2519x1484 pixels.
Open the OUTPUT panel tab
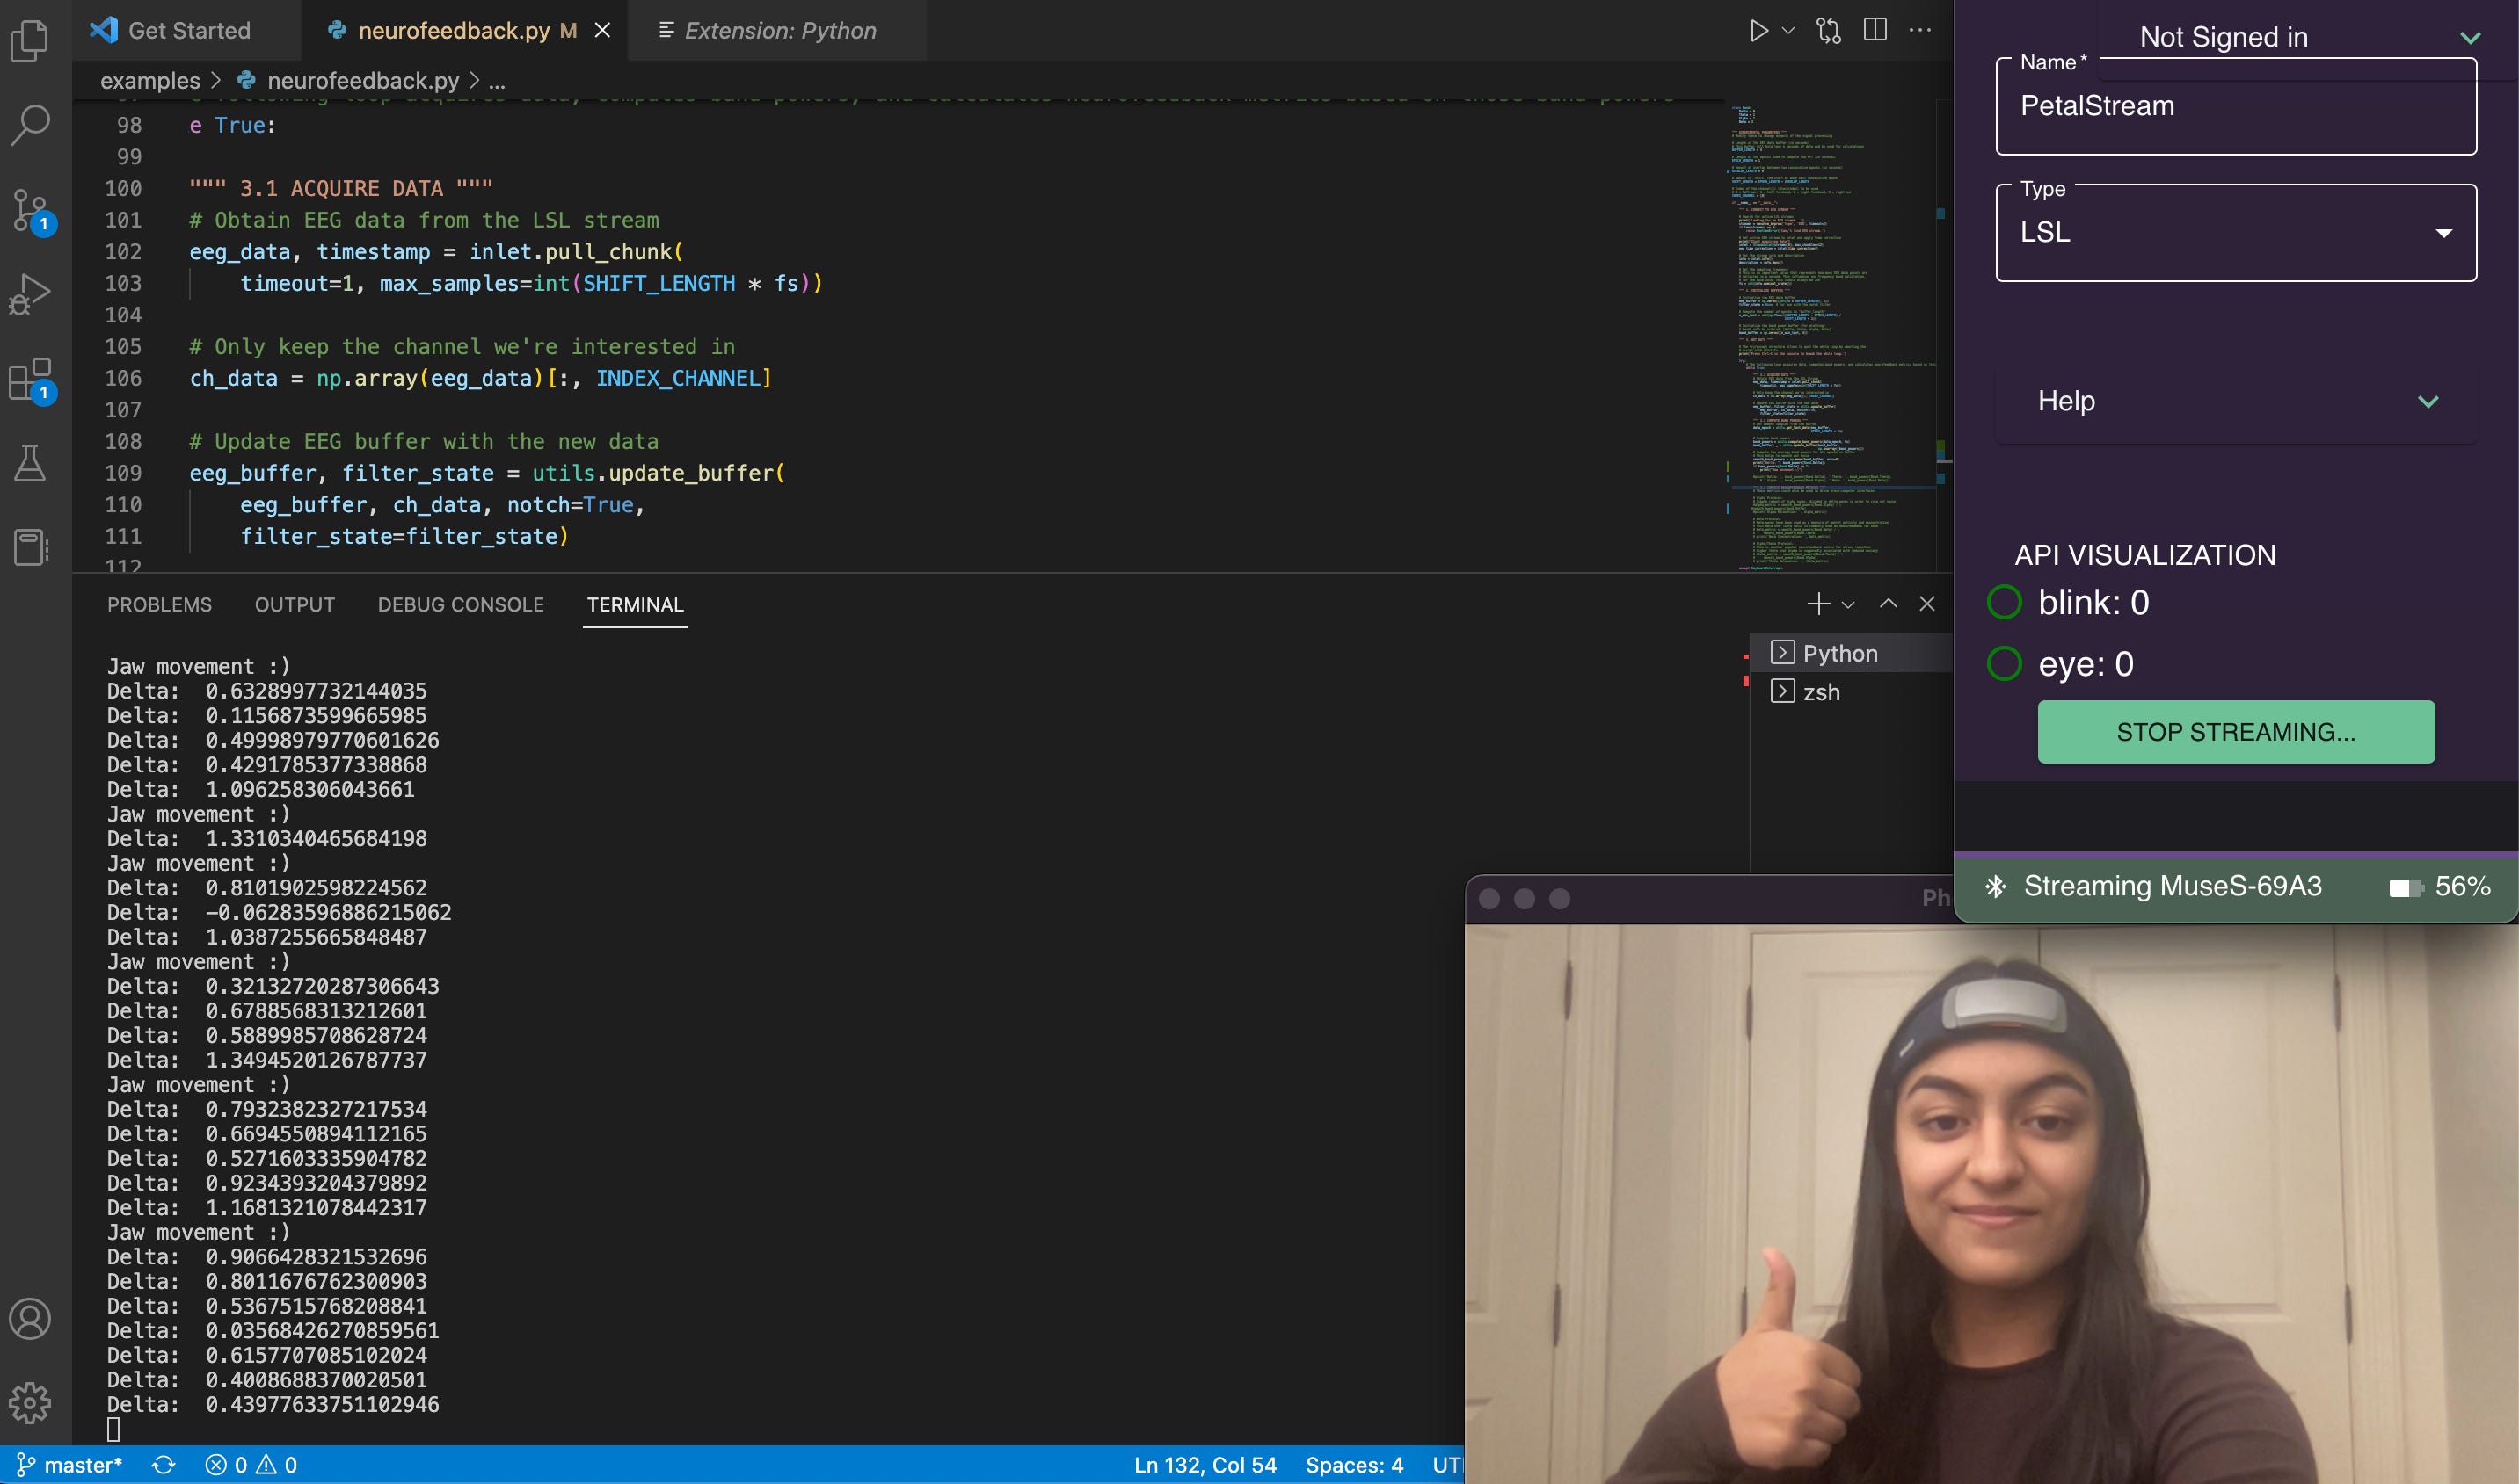pyautogui.click(x=295, y=604)
